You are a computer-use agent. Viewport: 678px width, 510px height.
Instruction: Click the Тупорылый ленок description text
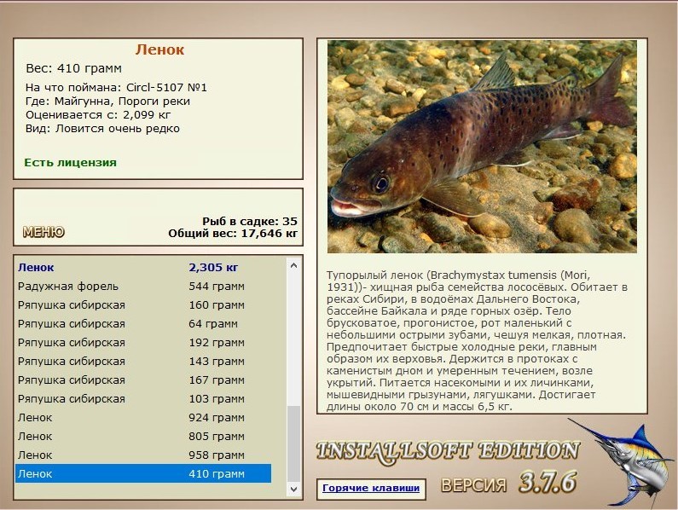(477, 341)
